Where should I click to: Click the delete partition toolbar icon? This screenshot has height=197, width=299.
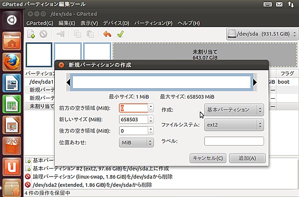coord(43,34)
